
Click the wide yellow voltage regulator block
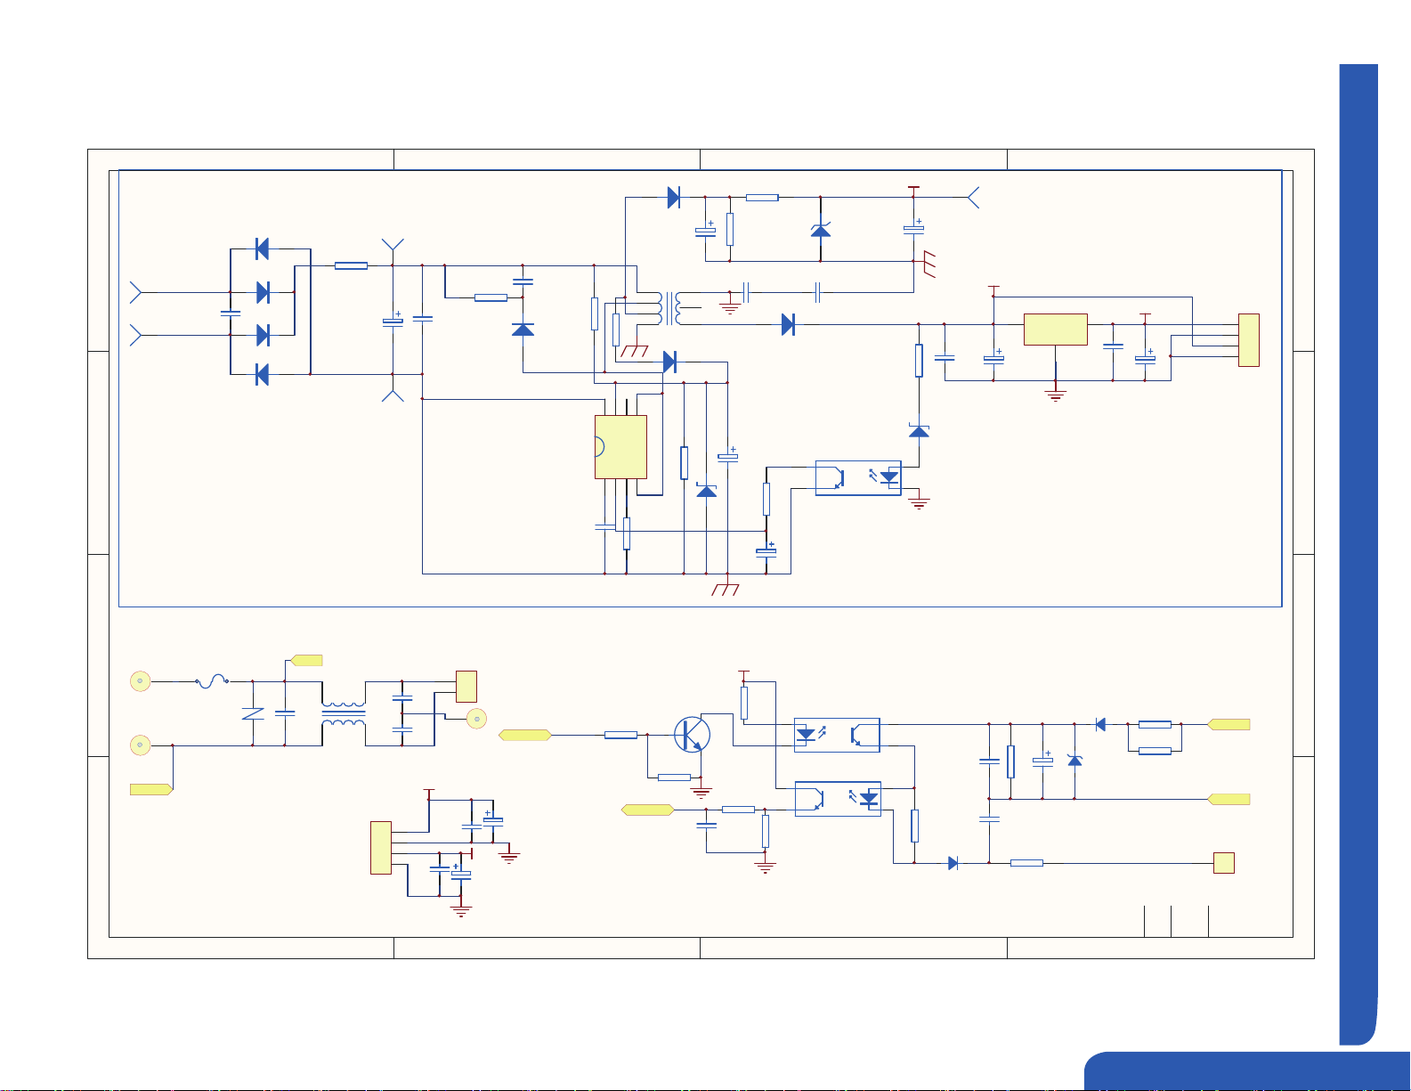pos(1056,330)
